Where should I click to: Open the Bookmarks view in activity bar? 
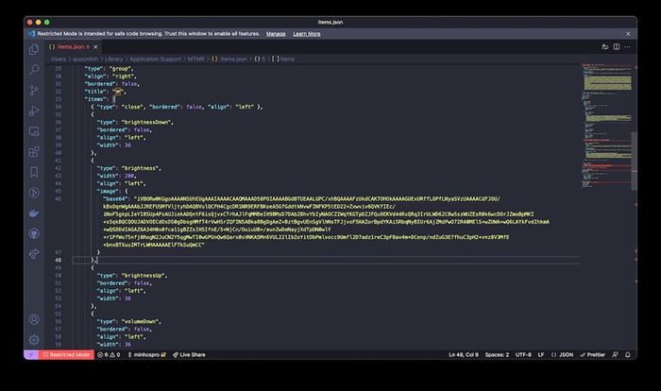(34, 172)
